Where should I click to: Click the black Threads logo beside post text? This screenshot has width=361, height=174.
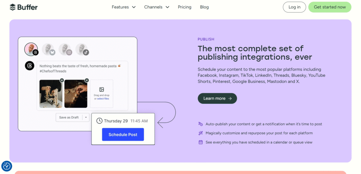[30, 66]
